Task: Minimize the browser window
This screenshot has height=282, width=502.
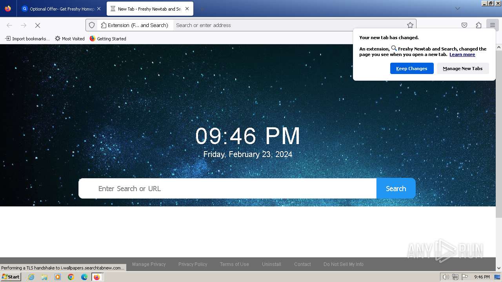Action: click(x=484, y=3)
